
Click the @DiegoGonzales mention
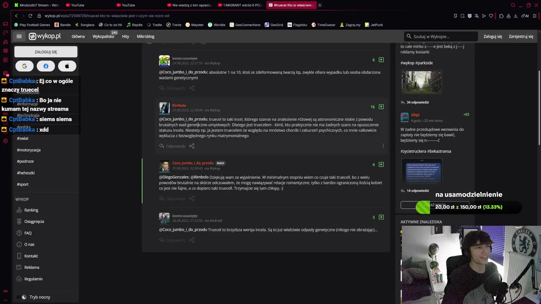coord(174,177)
